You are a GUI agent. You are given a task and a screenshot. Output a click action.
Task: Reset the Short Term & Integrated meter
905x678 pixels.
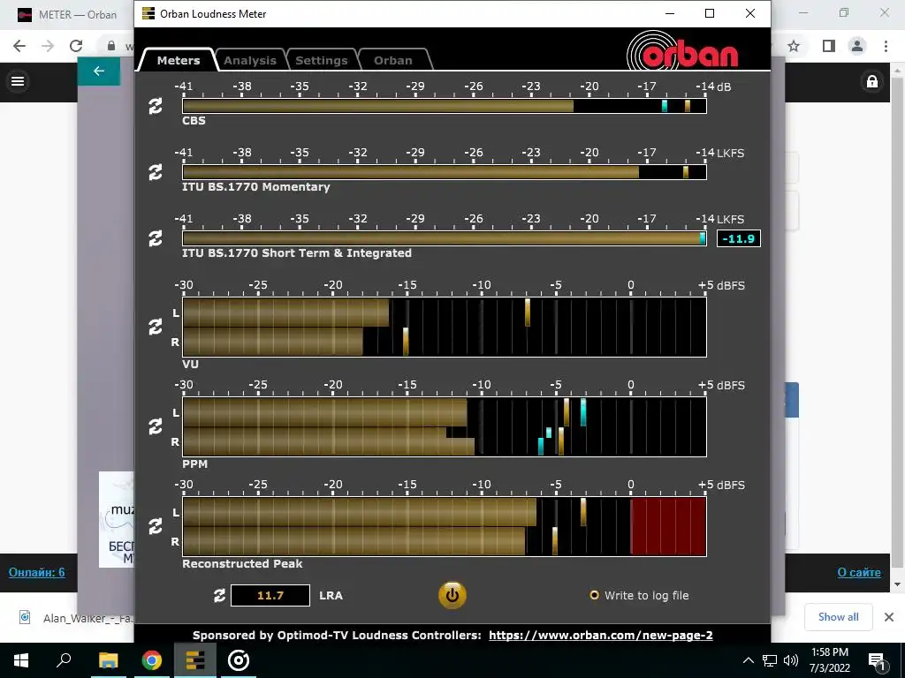pos(156,238)
